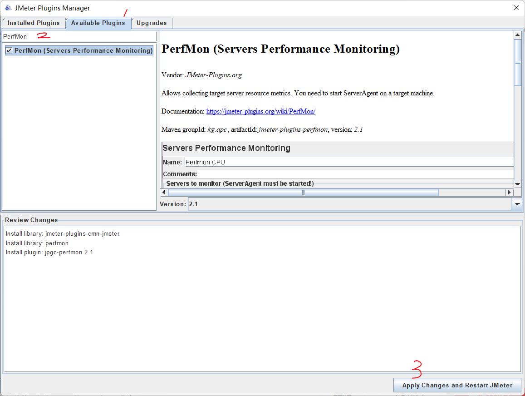The height and width of the screenshot is (396, 525).
Task: Open the Version 2.1 combo box
Action: (x=349, y=204)
